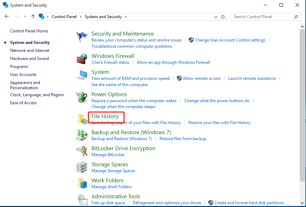Open the recent locations dropdown arrow
This screenshot has width=306, height=207.
pyautogui.click(x=25, y=17)
